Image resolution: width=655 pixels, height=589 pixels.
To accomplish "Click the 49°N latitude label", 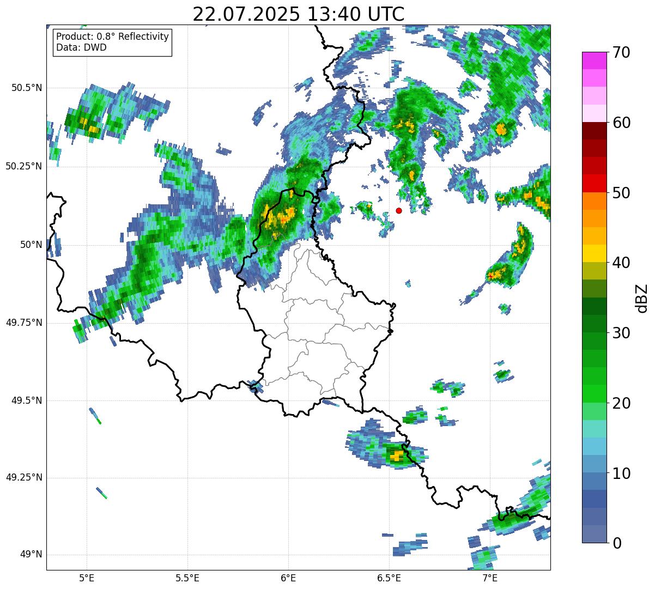I will (32, 555).
